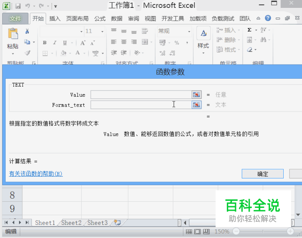Click the Decrease Font Size icon
Screen dimensions: 302x238
pyautogui.click(x=93, y=43)
